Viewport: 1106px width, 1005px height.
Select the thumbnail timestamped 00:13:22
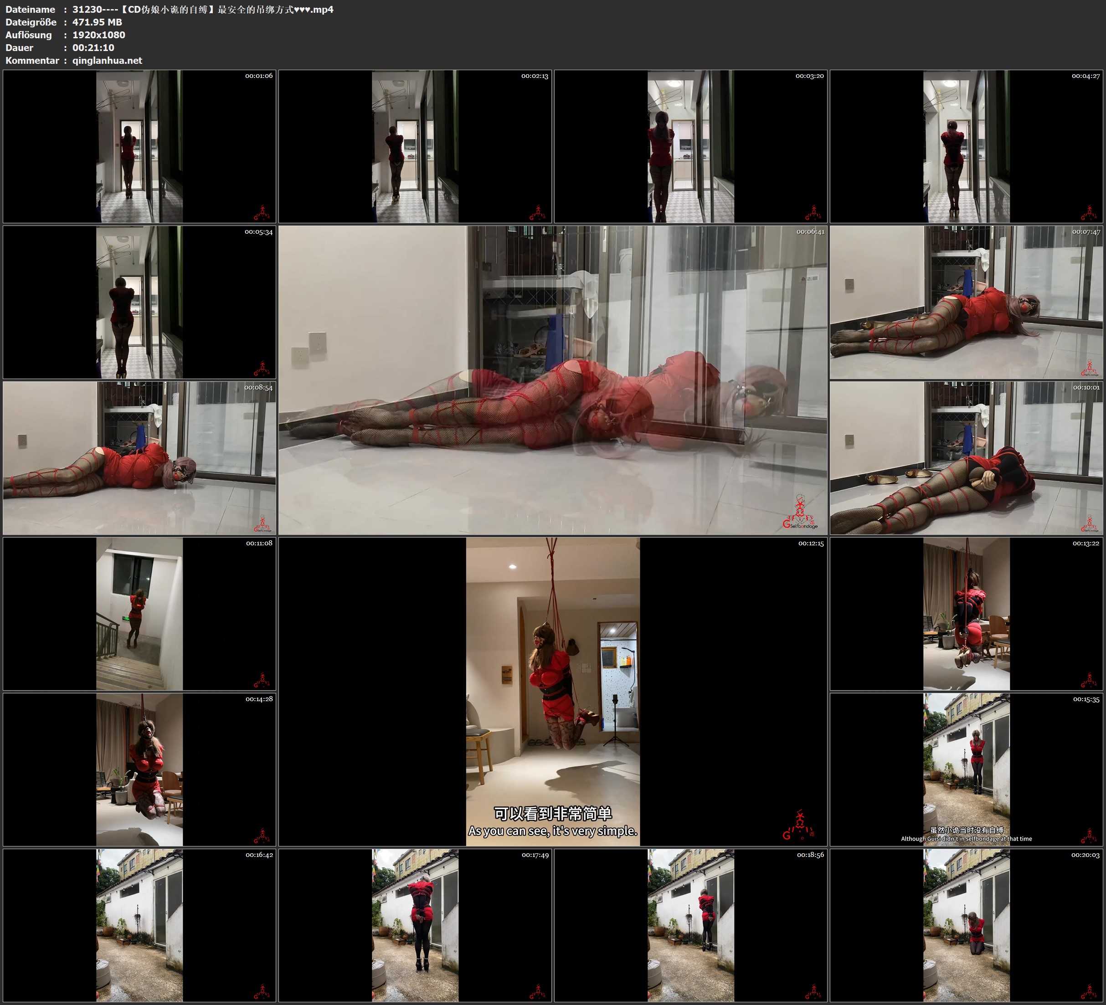(967, 613)
